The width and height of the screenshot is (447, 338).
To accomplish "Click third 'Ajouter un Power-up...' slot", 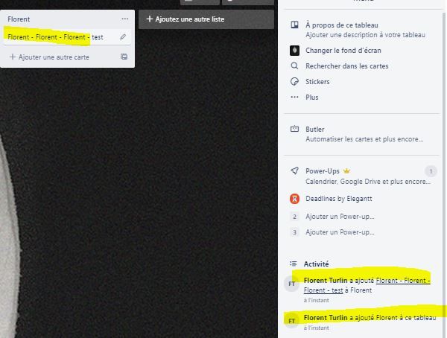I will 340,232.
